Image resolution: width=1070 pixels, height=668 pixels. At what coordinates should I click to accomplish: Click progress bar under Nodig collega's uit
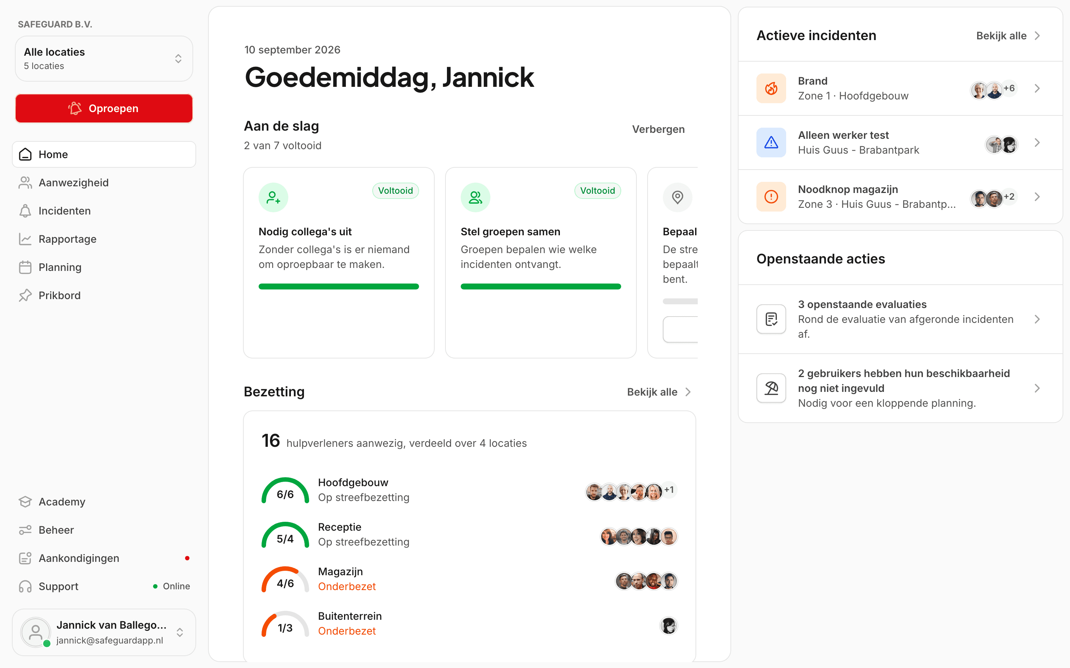[x=339, y=287]
